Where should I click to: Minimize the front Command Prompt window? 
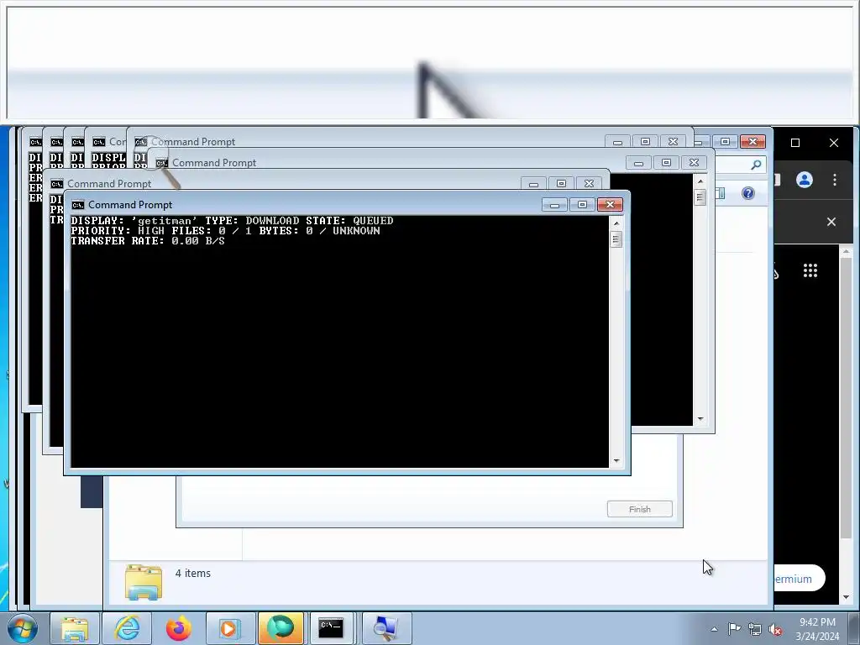point(554,205)
